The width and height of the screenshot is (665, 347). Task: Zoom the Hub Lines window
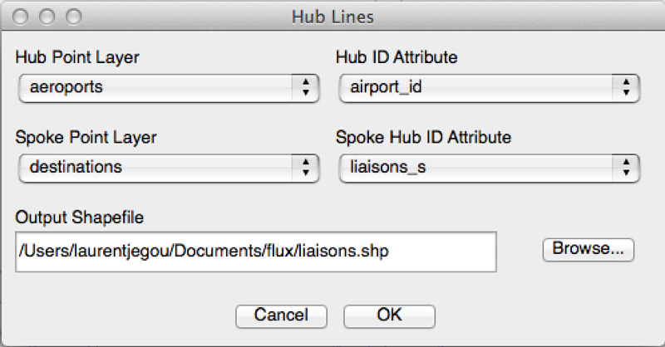[x=74, y=17]
